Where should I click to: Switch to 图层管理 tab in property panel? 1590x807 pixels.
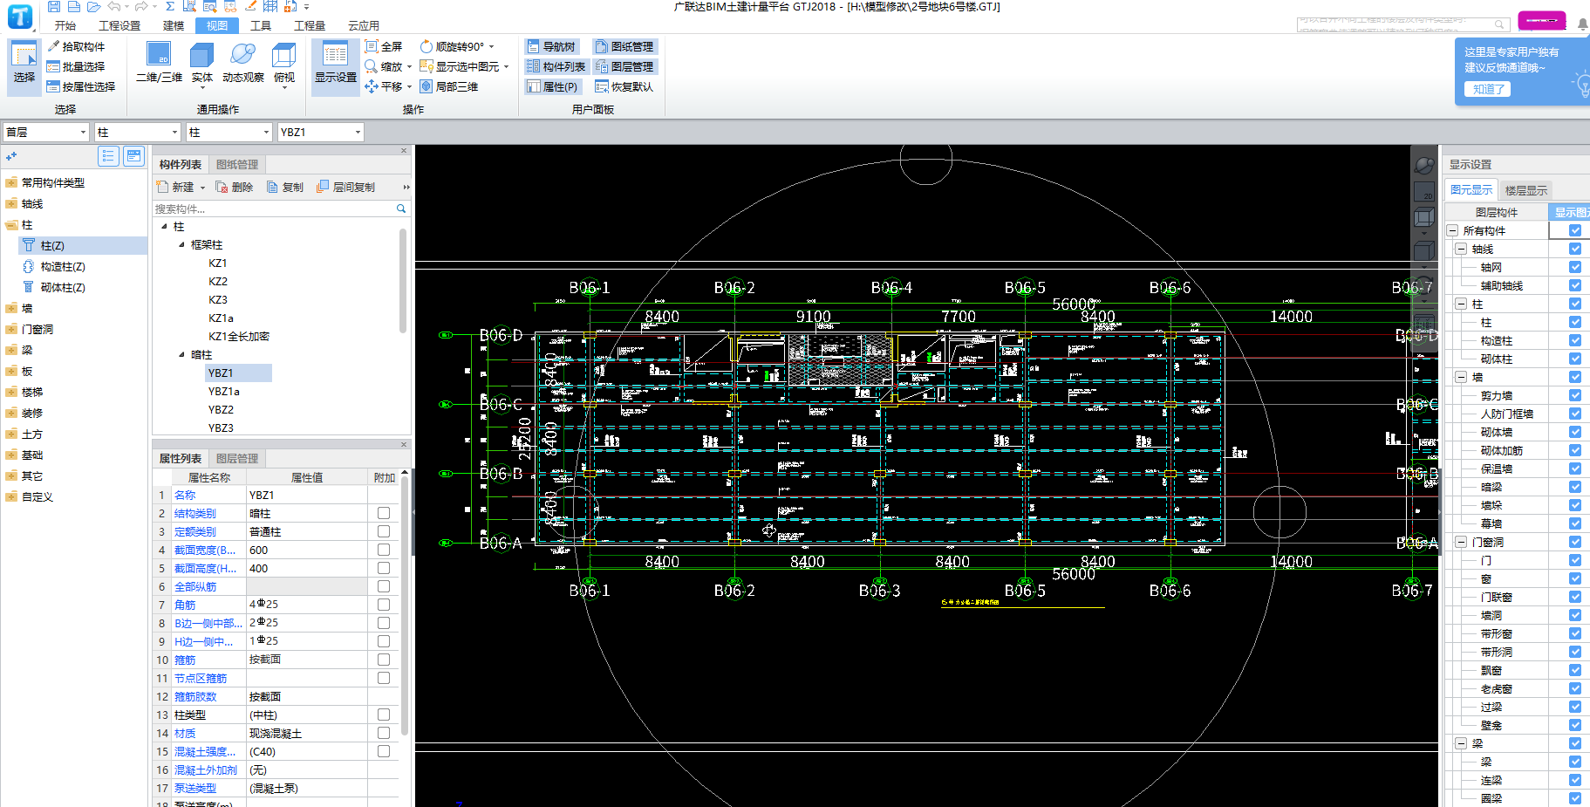click(237, 458)
